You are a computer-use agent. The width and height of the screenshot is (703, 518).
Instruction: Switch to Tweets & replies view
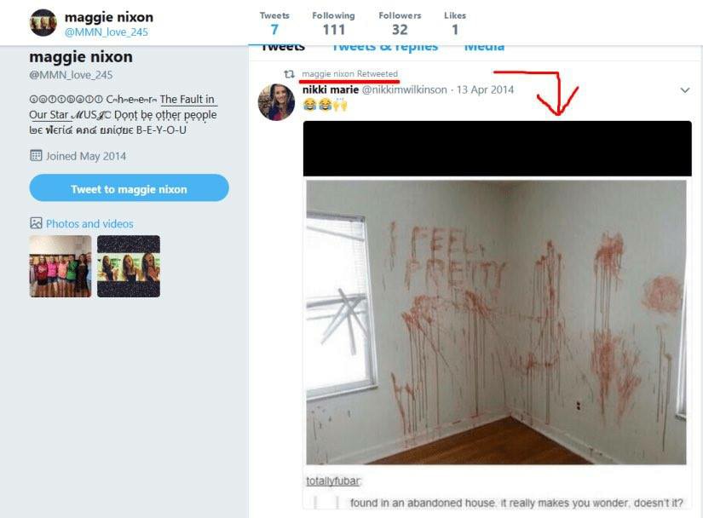pos(384,47)
